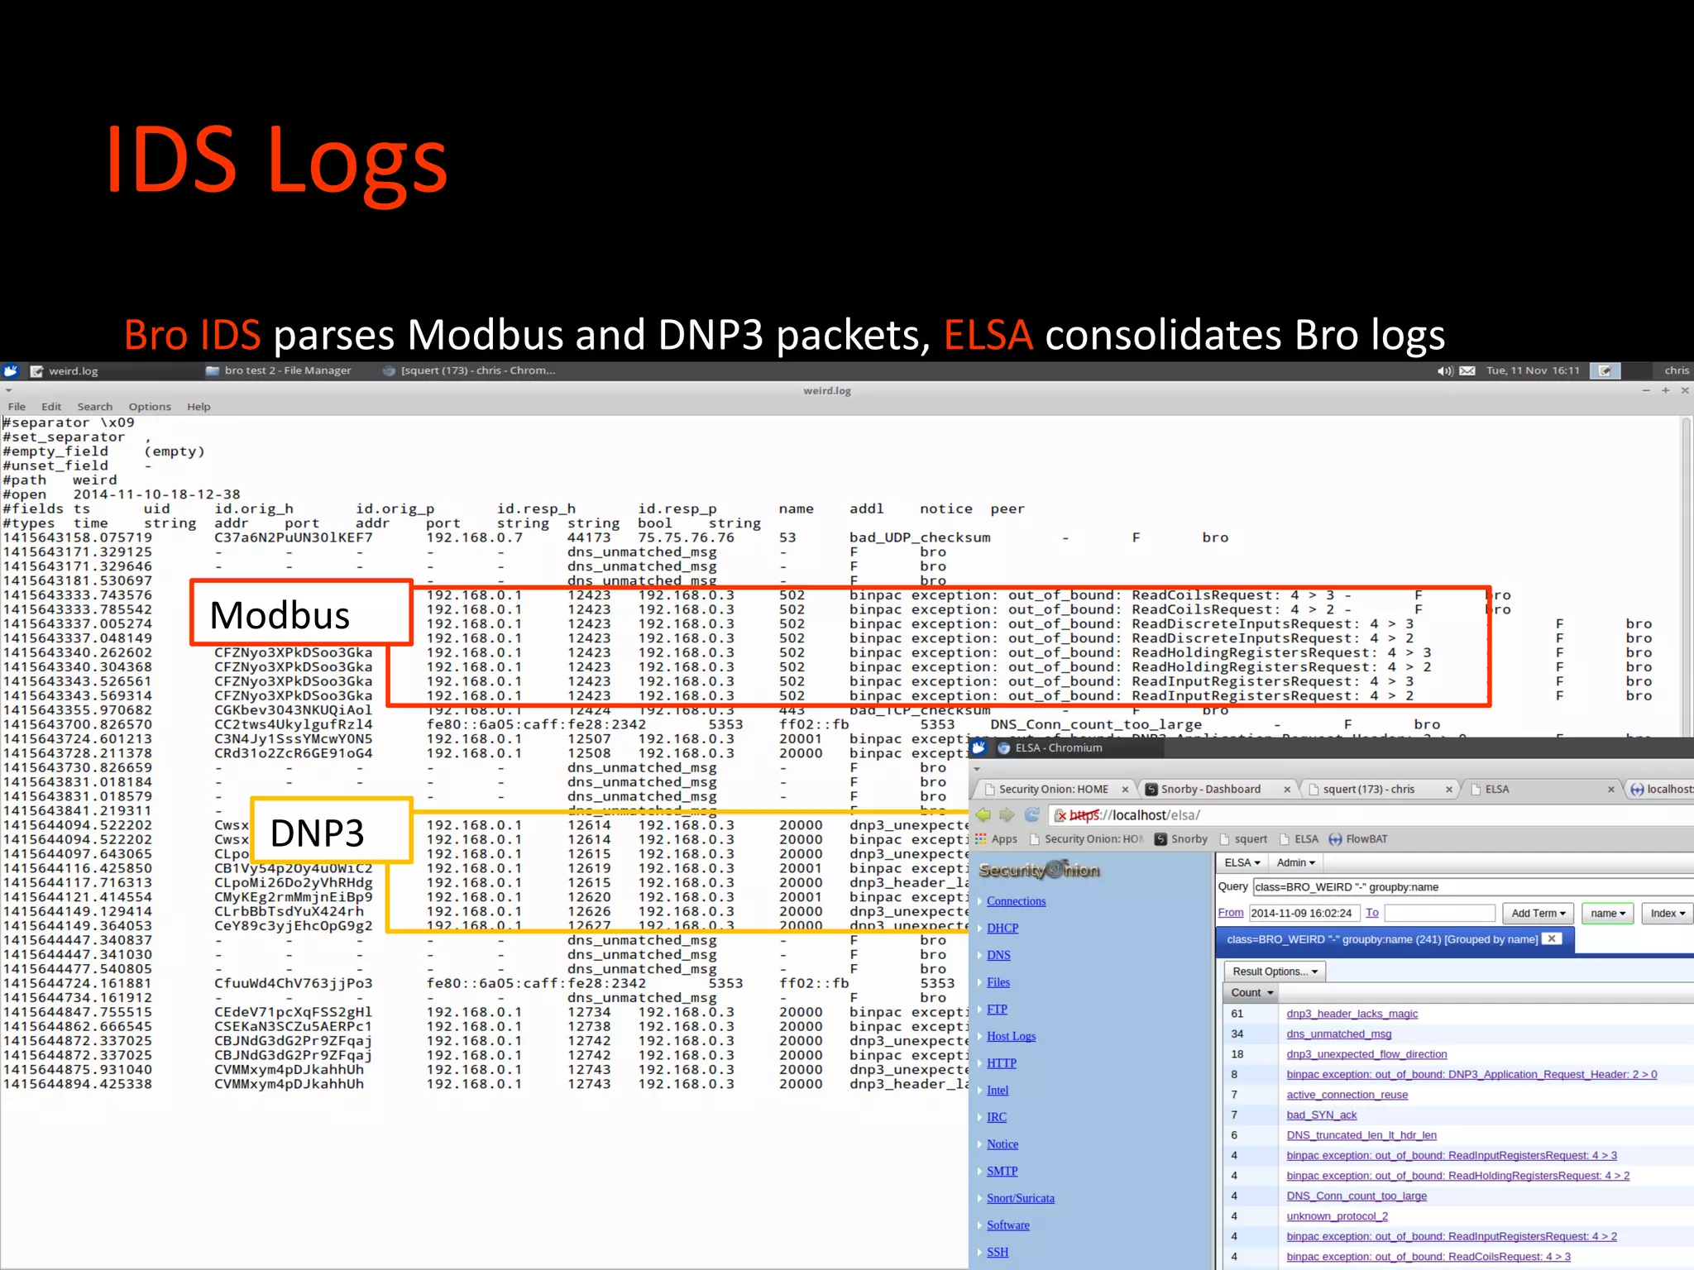Open the Search menu in weird.log
1694x1270 pixels.
(x=95, y=407)
